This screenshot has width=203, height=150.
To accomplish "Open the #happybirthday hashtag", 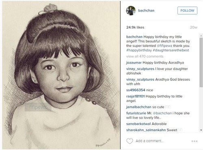I will [x=139, y=50].
